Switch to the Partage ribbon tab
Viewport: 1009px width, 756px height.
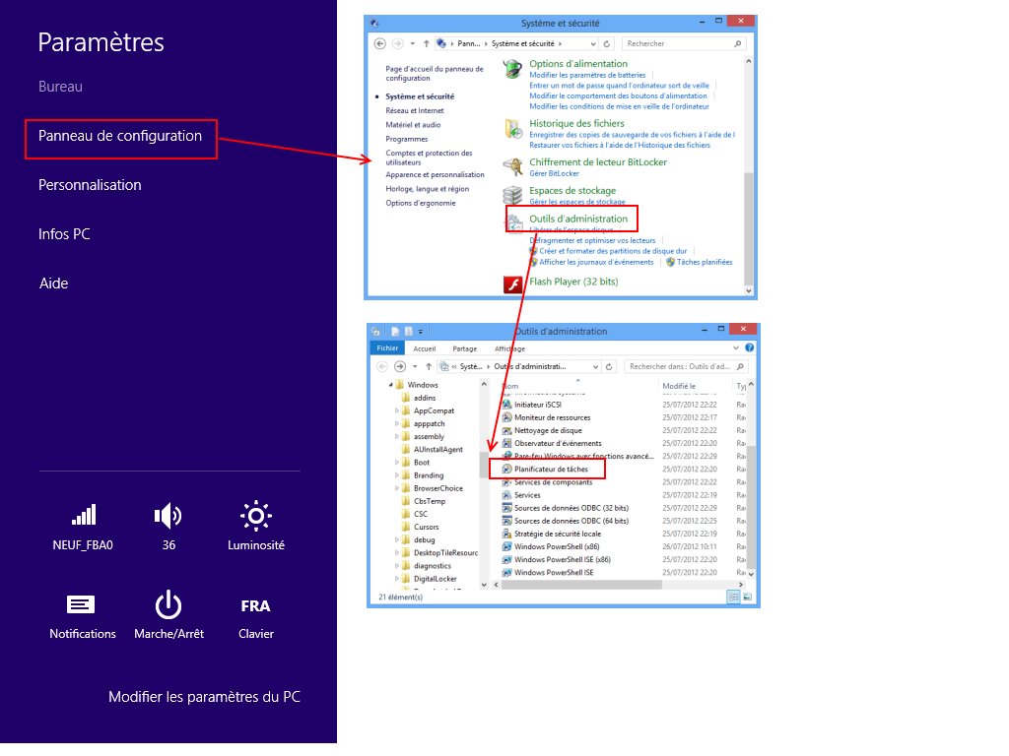point(465,348)
